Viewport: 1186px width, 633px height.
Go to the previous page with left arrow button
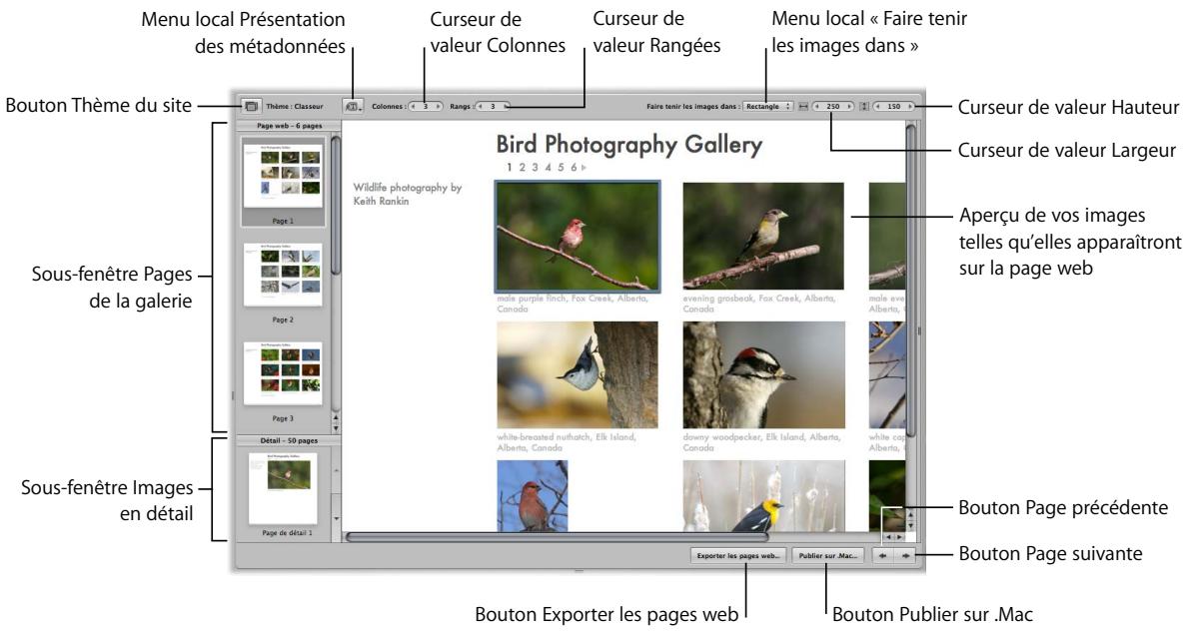pos(882,556)
